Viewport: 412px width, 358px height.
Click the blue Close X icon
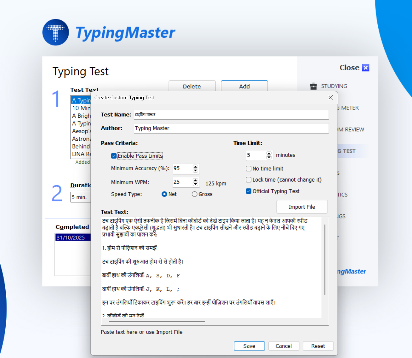366,68
